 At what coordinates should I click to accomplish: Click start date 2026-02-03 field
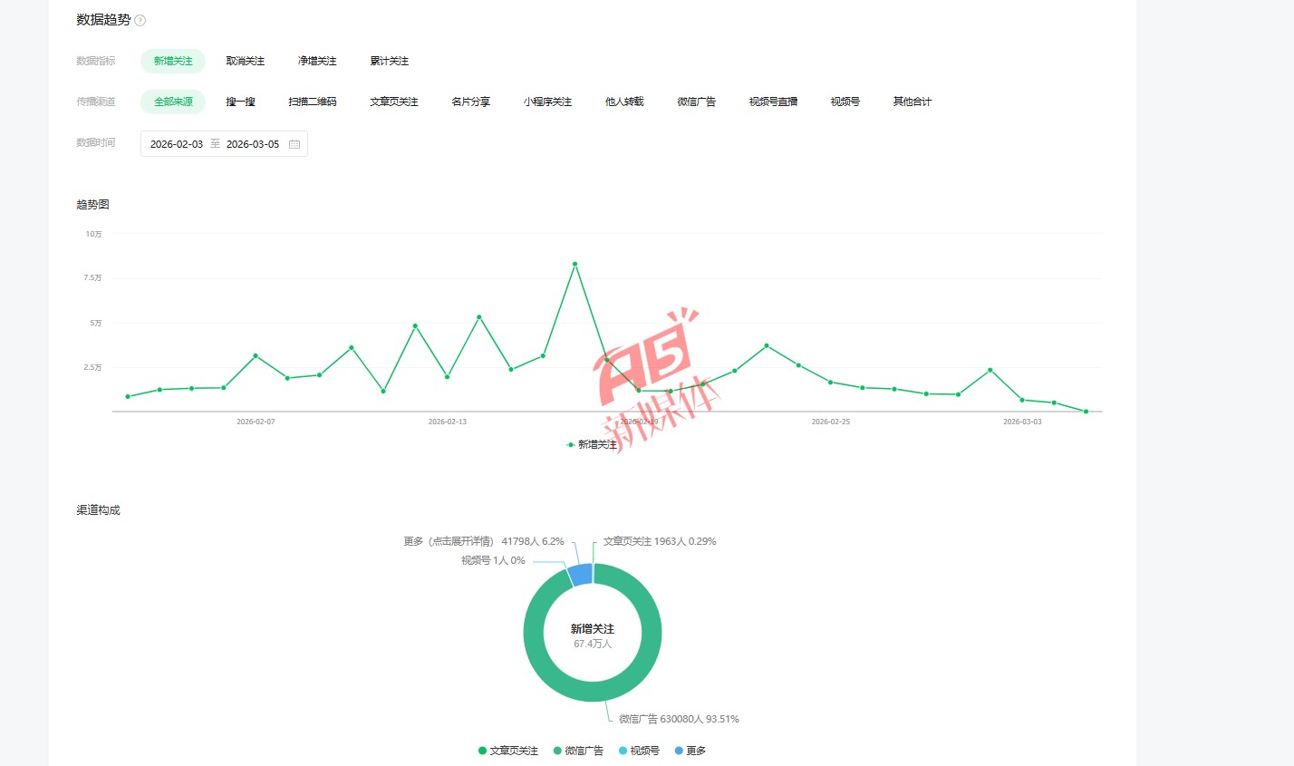tap(177, 144)
